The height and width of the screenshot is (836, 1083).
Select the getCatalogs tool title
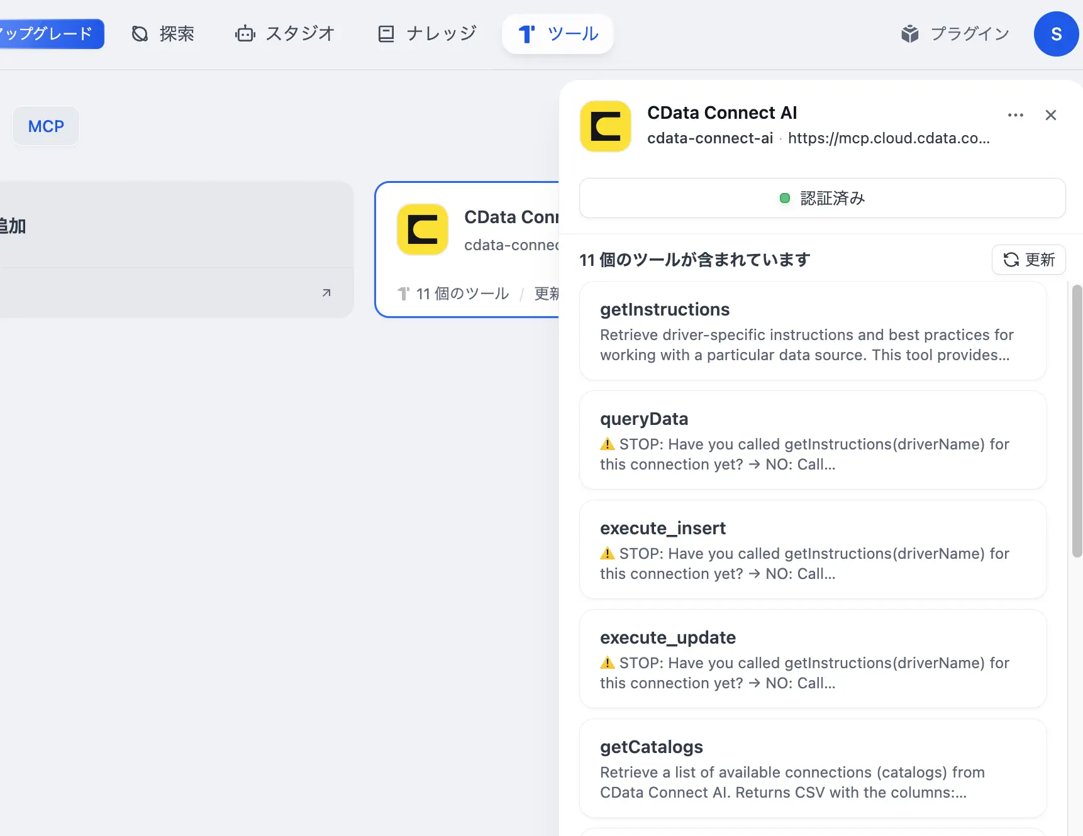pyautogui.click(x=651, y=747)
